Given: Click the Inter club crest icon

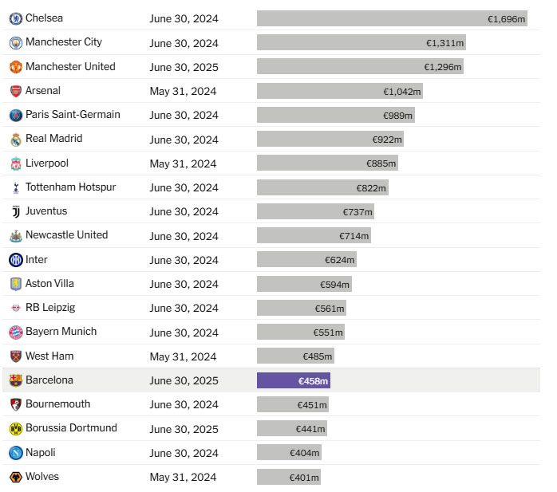Looking at the screenshot, I should coord(16,260).
